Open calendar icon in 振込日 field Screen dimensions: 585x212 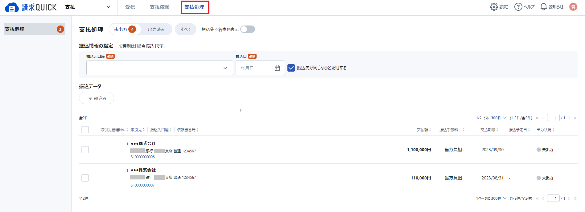(277, 68)
